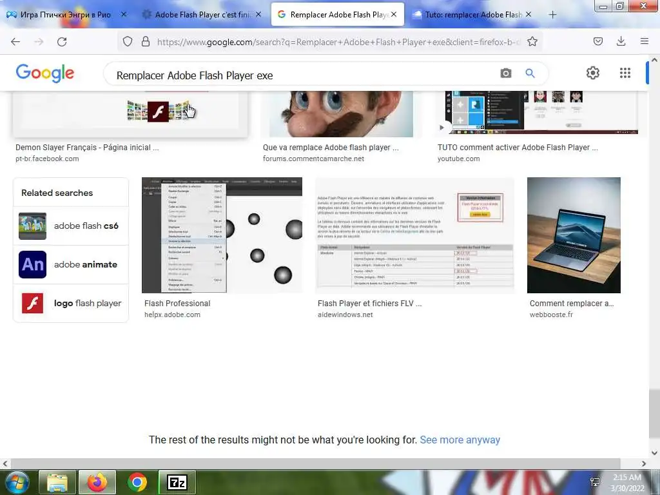
Task: Click the Adobe Animate An icon
Action: pos(32,265)
